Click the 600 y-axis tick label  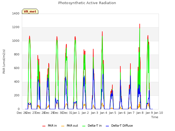point(17,68)
